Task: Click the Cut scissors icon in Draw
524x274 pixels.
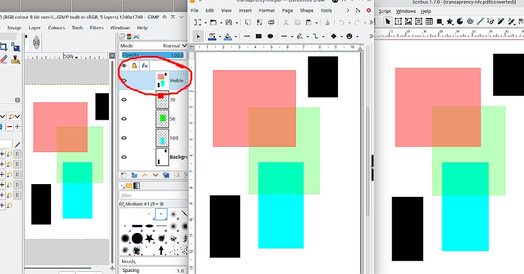Action: click(286, 22)
